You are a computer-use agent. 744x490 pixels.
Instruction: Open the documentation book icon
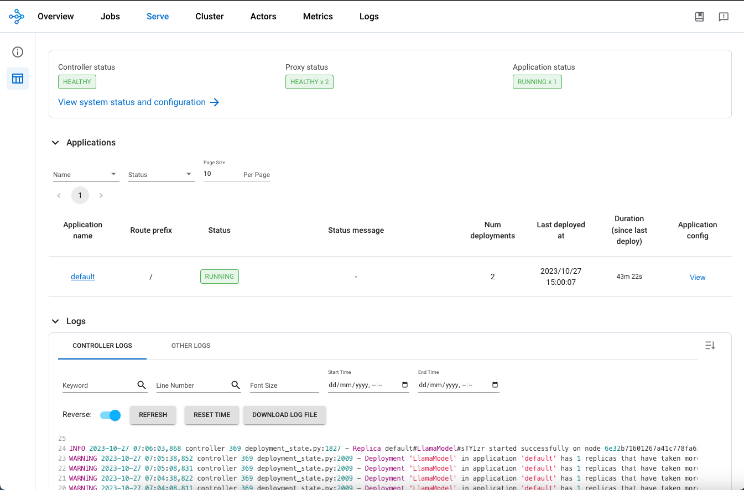[699, 17]
